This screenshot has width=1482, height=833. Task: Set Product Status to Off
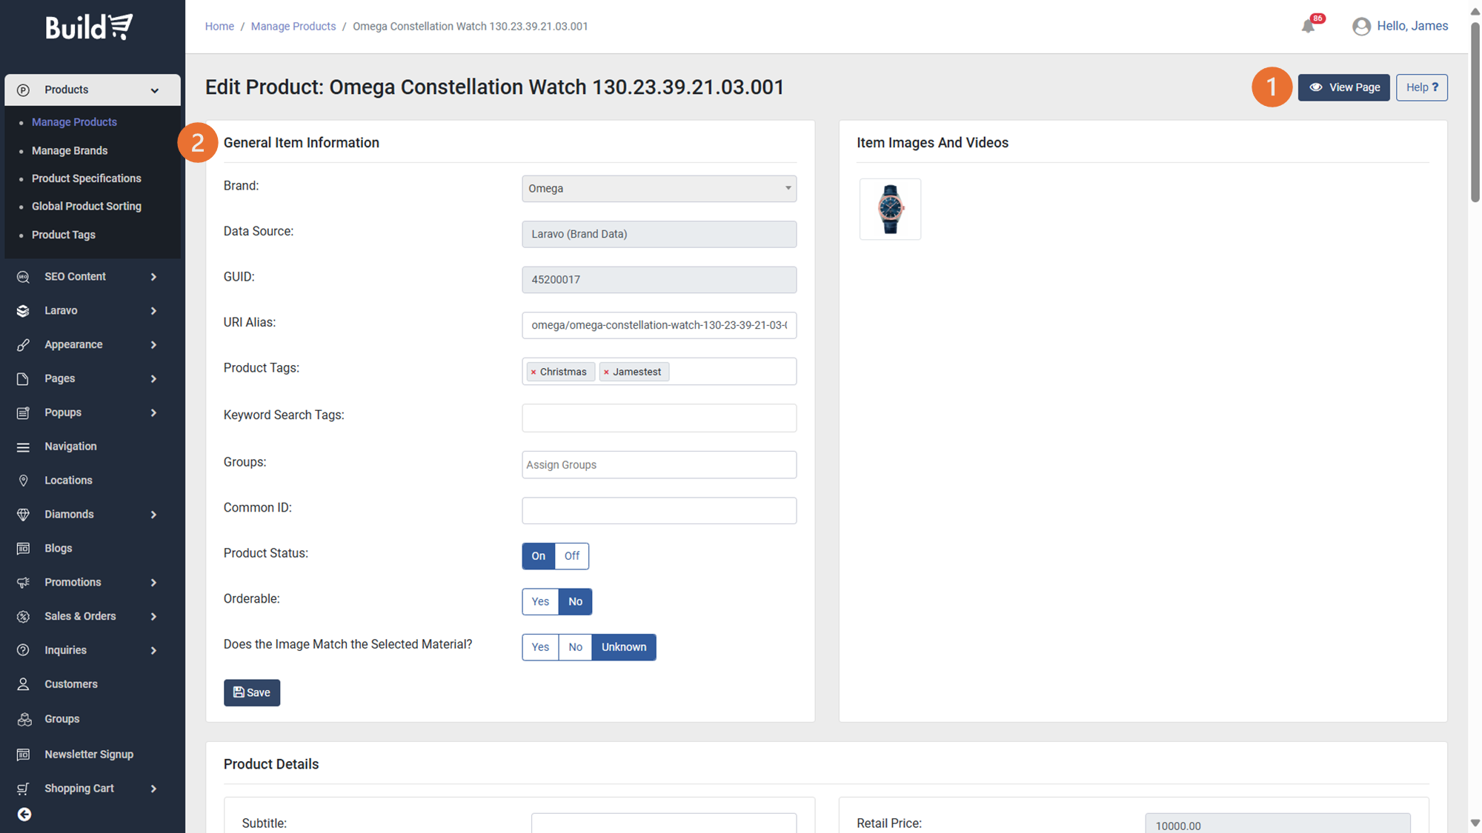571,556
